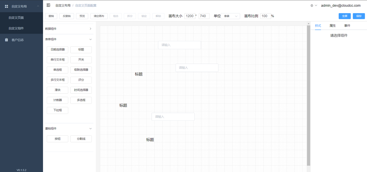
Task: Collapse the 基础组件 section
Action: pos(90,128)
